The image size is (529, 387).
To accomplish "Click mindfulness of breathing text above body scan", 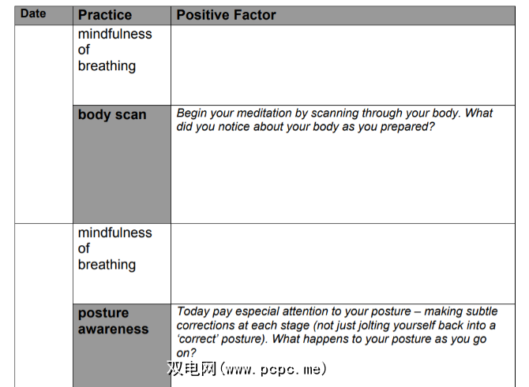I will (114, 50).
